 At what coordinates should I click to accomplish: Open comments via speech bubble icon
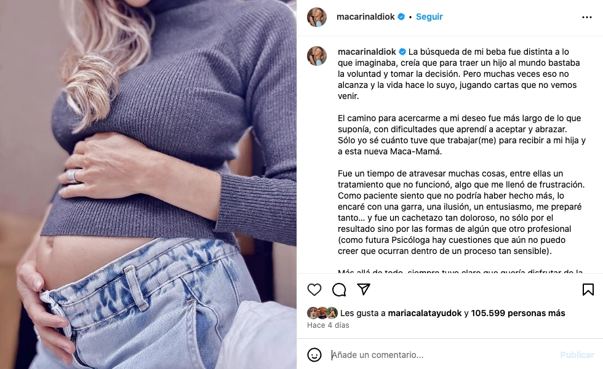(339, 290)
